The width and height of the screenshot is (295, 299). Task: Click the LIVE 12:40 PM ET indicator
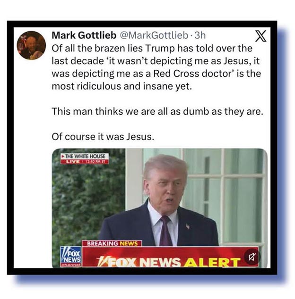[85, 162]
